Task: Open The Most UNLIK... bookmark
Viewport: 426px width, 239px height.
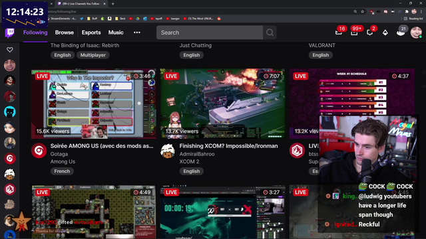Action: click(198, 19)
